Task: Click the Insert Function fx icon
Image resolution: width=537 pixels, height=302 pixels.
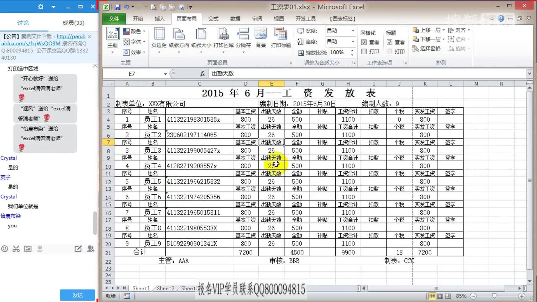Action: [x=202, y=74]
